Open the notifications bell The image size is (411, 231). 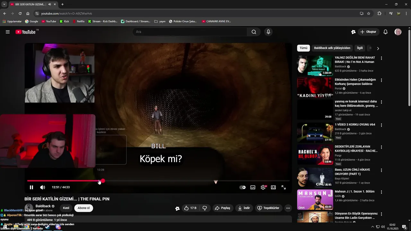(x=386, y=32)
